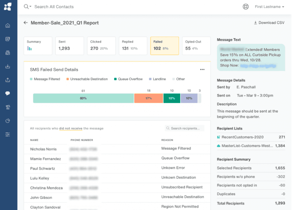Screen dimensions: 293x210
Task: Open the three-dot menu for SMS Failed details
Action: [x=202, y=70]
